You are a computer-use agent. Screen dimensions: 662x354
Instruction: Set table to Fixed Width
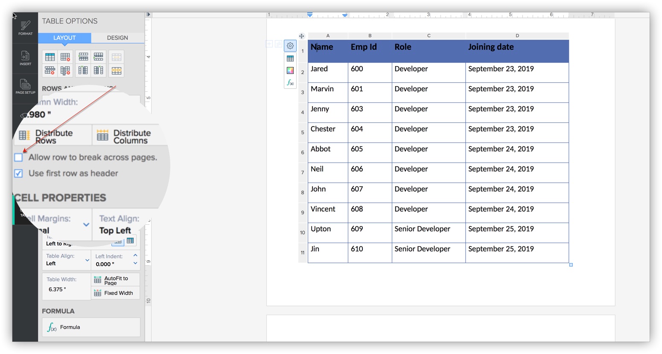point(115,293)
